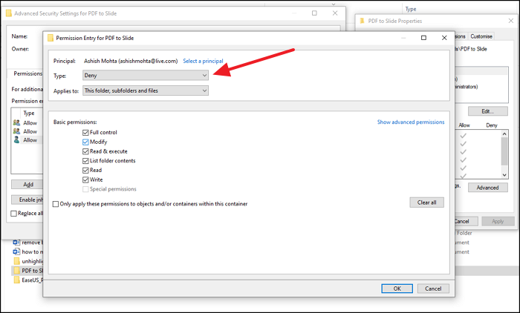Close the Permission Entry window
Screen dimensions: 520x313
pos(444,38)
